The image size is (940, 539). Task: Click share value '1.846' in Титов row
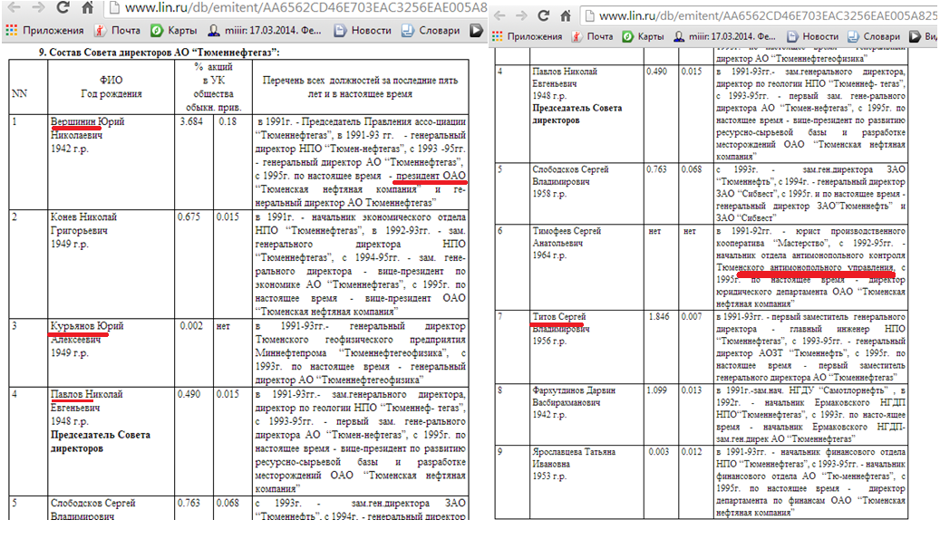(659, 317)
